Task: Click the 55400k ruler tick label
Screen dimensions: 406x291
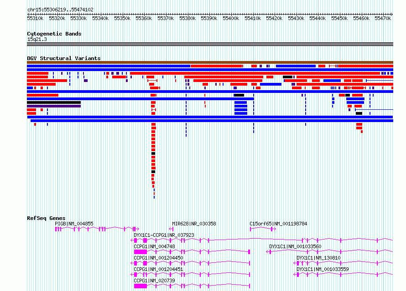Action: click(231, 18)
